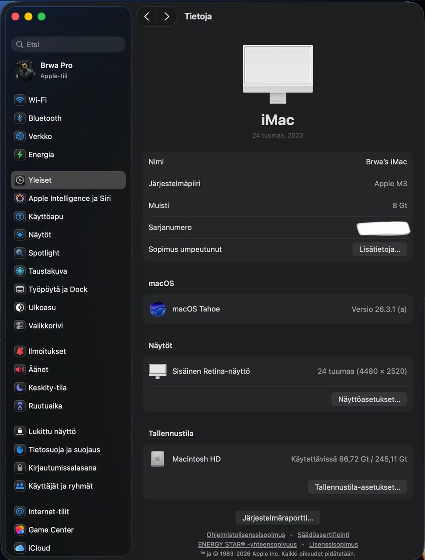425x560 pixels.
Task: Open the Lukittu näyttö lock icon
Action: pyautogui.click(x=20, y=431)
